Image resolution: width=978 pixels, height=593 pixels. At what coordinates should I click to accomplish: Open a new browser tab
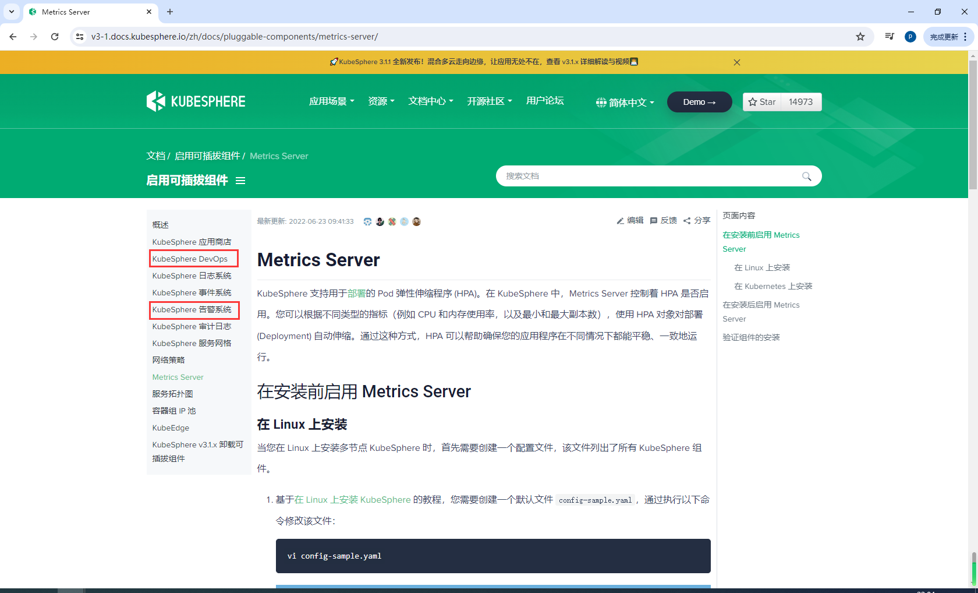170,12
